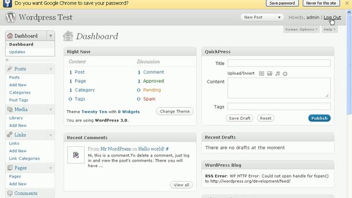Click the Mr WordPress author link
352x198 pixels.
[x=116, y=149]
